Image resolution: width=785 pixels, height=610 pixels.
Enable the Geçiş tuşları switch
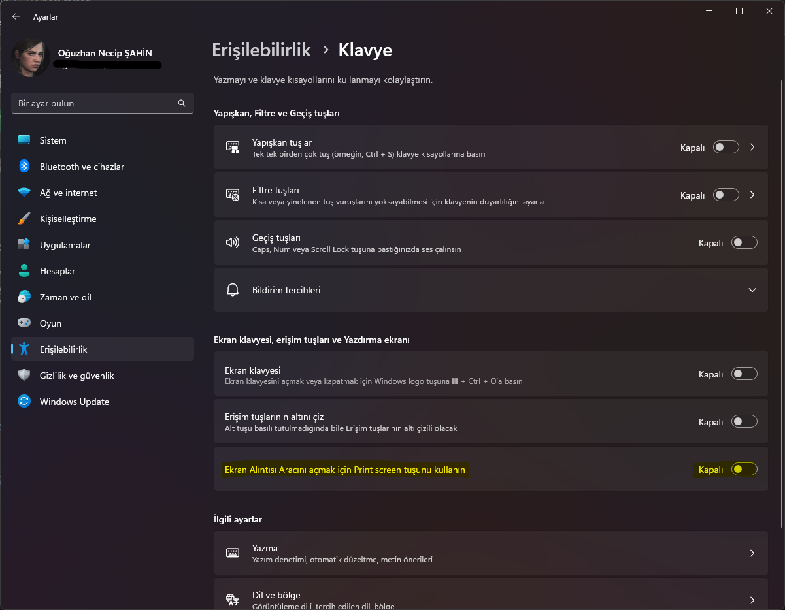pos(744,243)
